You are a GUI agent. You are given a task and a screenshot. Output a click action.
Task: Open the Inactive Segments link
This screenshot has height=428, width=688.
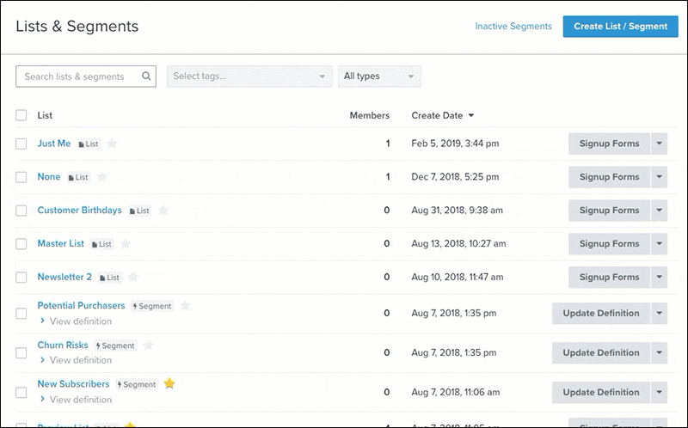coord(513,27)
